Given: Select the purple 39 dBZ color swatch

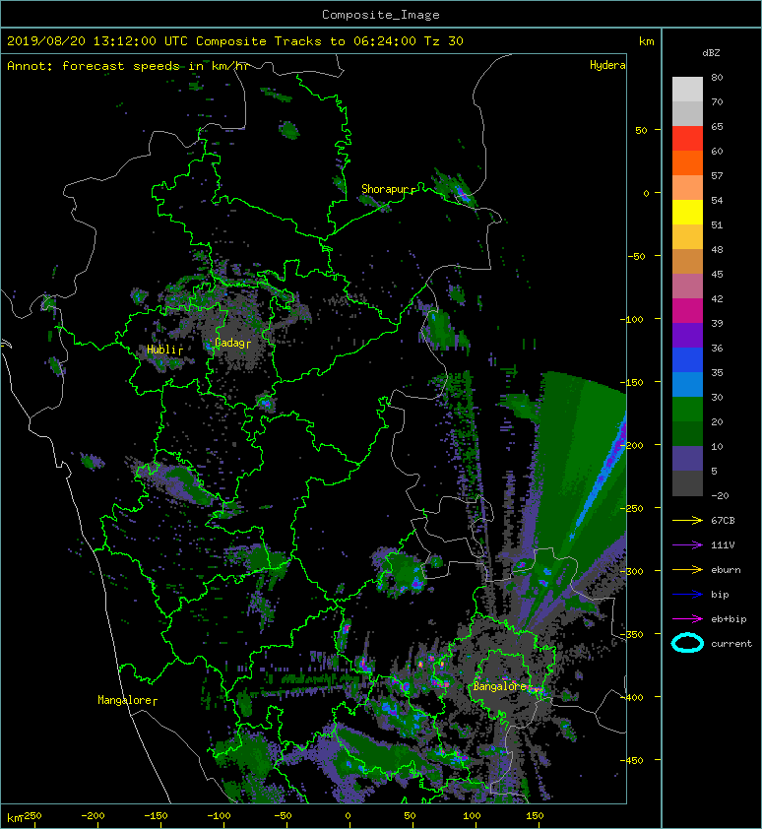Looking at the screenshot, I should point(687,335).
